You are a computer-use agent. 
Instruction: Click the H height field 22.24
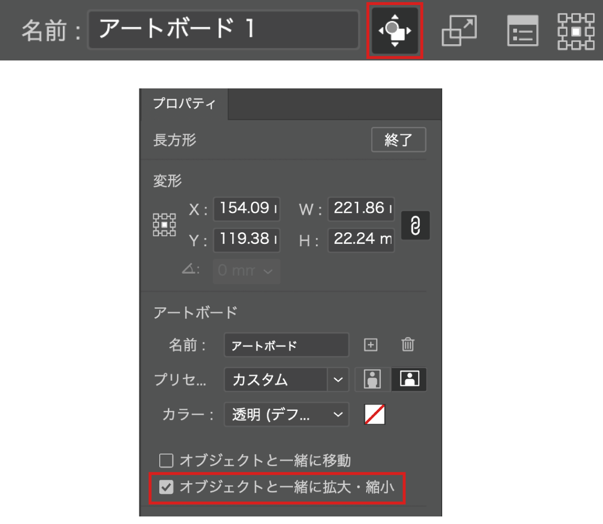coord(361,239)
